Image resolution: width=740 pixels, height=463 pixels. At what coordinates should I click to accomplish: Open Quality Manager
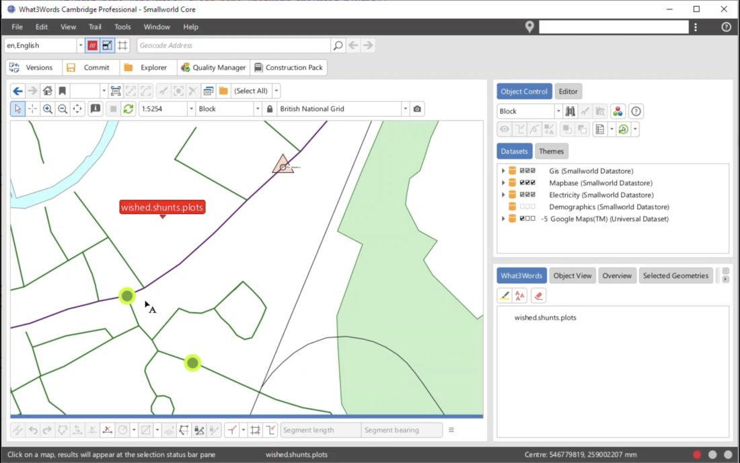click(213, 67)
